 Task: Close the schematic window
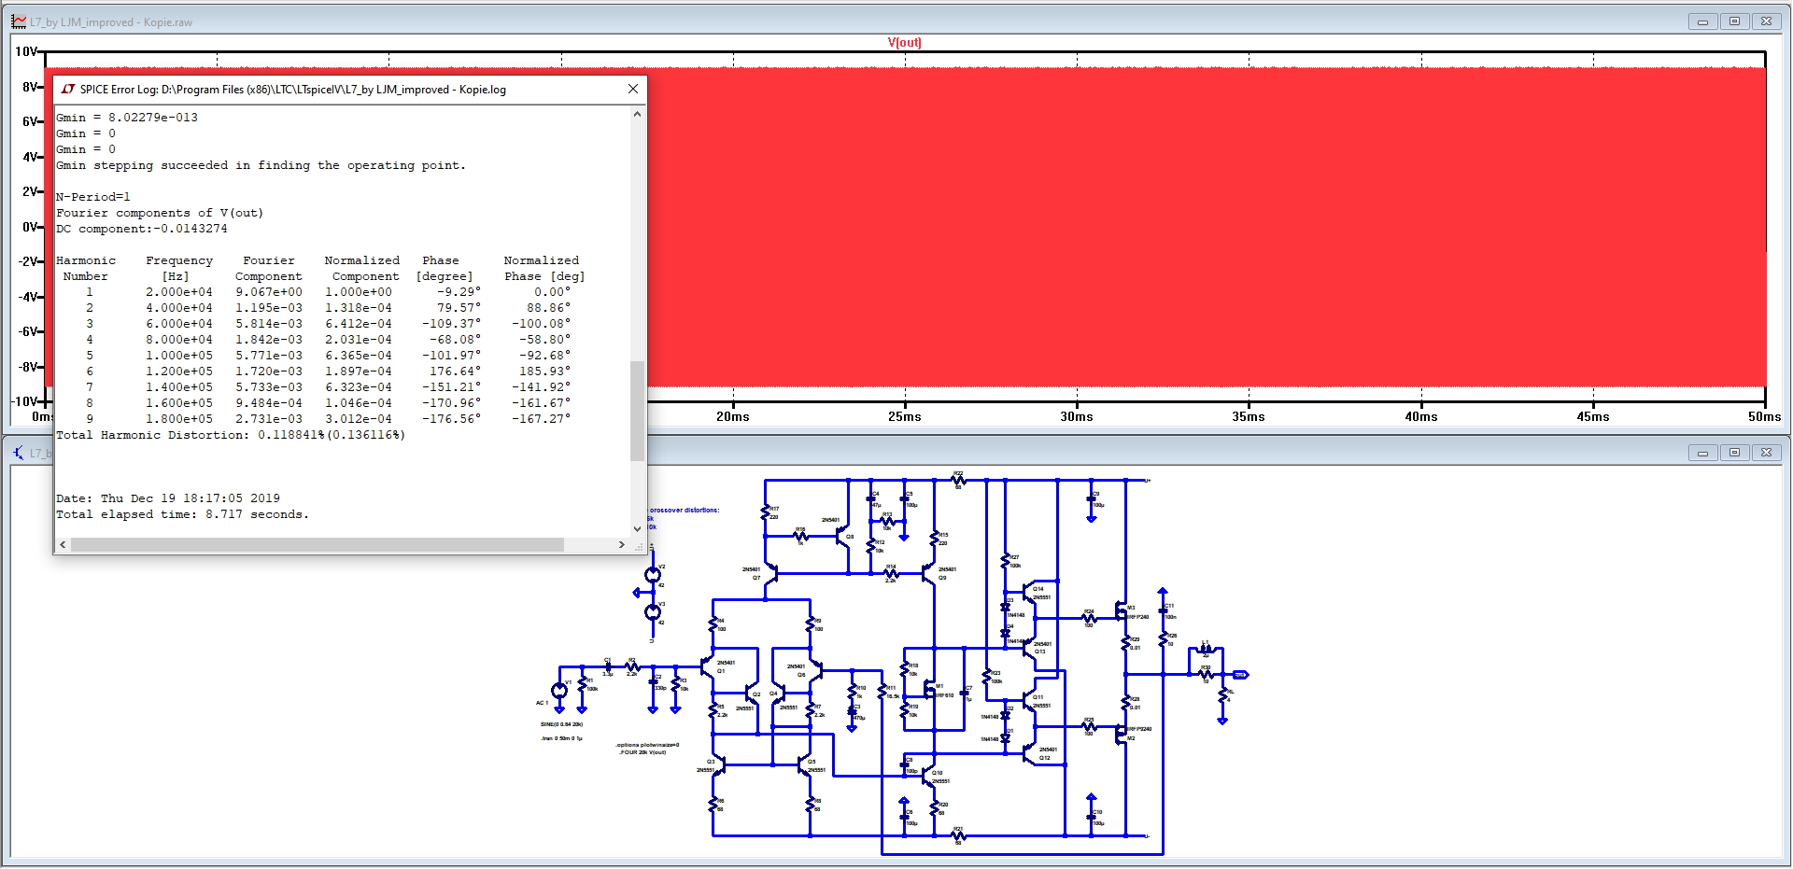click(x=1766, y=453)
